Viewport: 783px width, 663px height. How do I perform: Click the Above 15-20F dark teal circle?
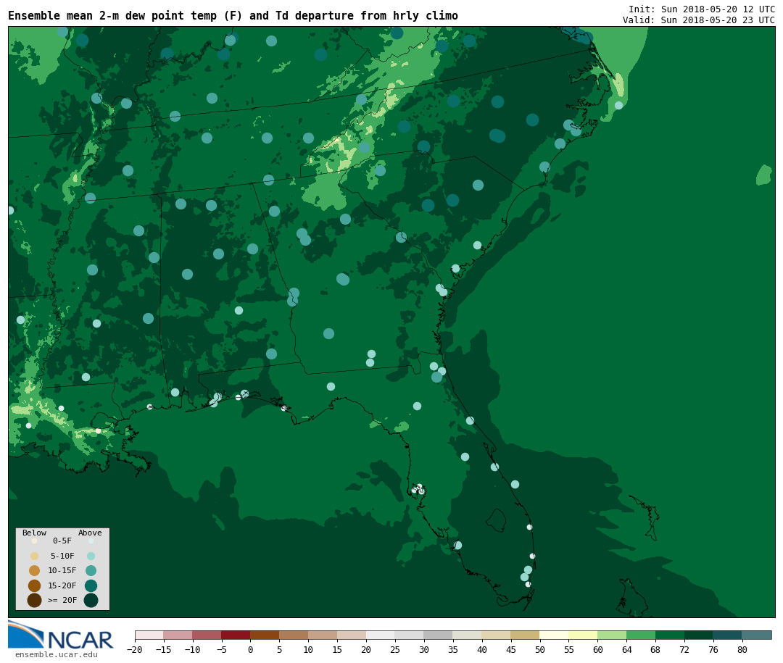(91, 585)
